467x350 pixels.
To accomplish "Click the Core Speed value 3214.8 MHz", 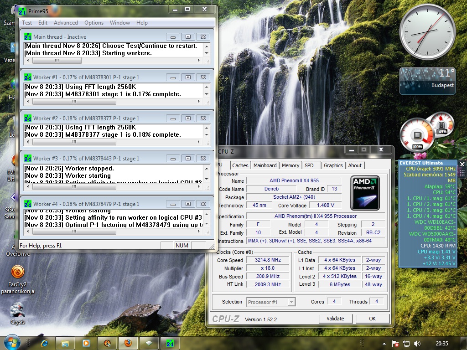I will tap(268, 260).
